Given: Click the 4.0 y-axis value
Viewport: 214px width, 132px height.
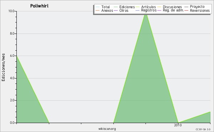Looking at the screenshot, I should [12, 78].
